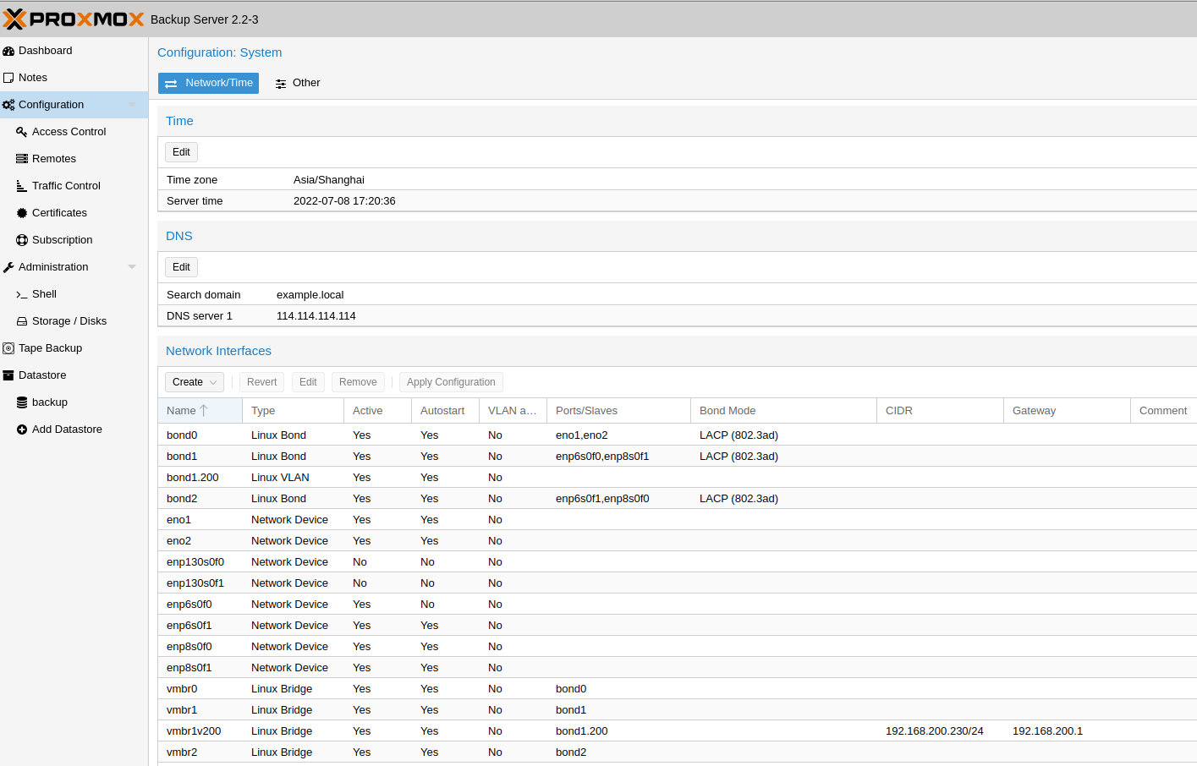Open Dashboard via its gauge icon
This screenshot has height=766, width=1197.
(8, 51)
